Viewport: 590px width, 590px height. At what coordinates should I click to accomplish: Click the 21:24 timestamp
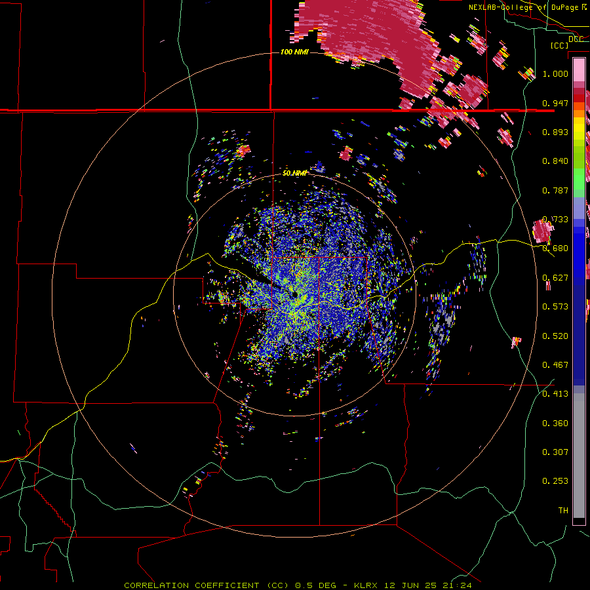click(x=457, y=585)
